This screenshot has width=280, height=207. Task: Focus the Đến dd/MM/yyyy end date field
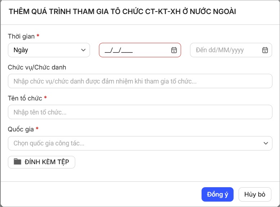click(227, 50)
